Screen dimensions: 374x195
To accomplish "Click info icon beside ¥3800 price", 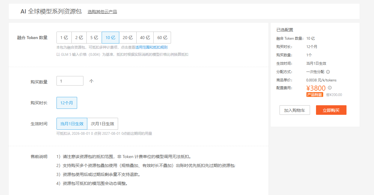I will pyautogui.click(x=330, y=88).
